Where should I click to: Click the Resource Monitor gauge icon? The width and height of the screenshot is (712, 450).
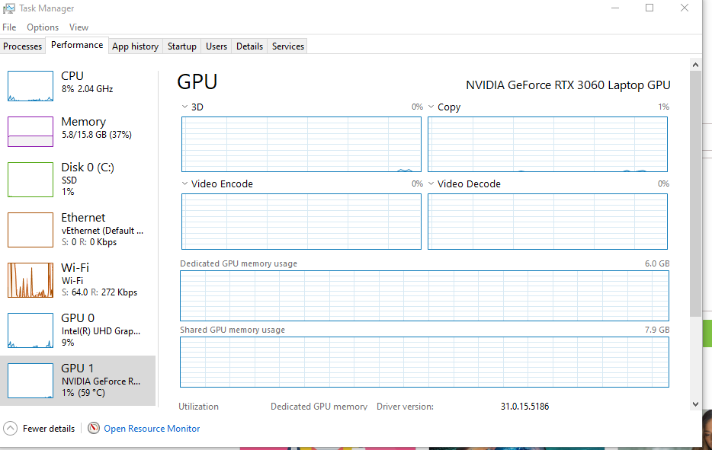point(94,428)
